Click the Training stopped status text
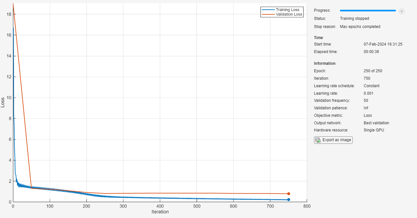 pyautogui.click(x=354, y=19)
